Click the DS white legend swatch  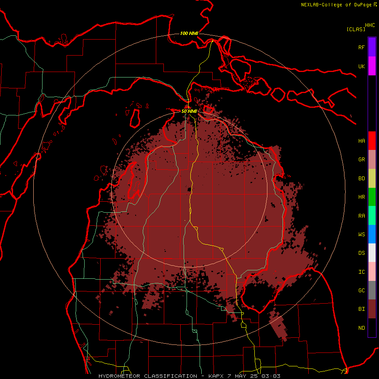(x=372, y=253)
